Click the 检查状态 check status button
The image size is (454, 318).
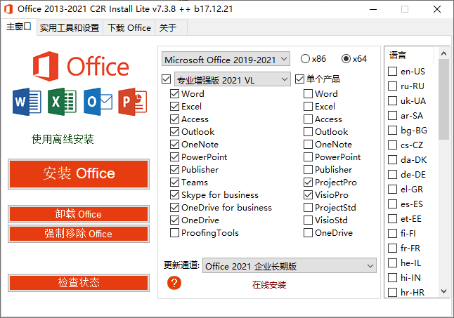coord(78,282)
